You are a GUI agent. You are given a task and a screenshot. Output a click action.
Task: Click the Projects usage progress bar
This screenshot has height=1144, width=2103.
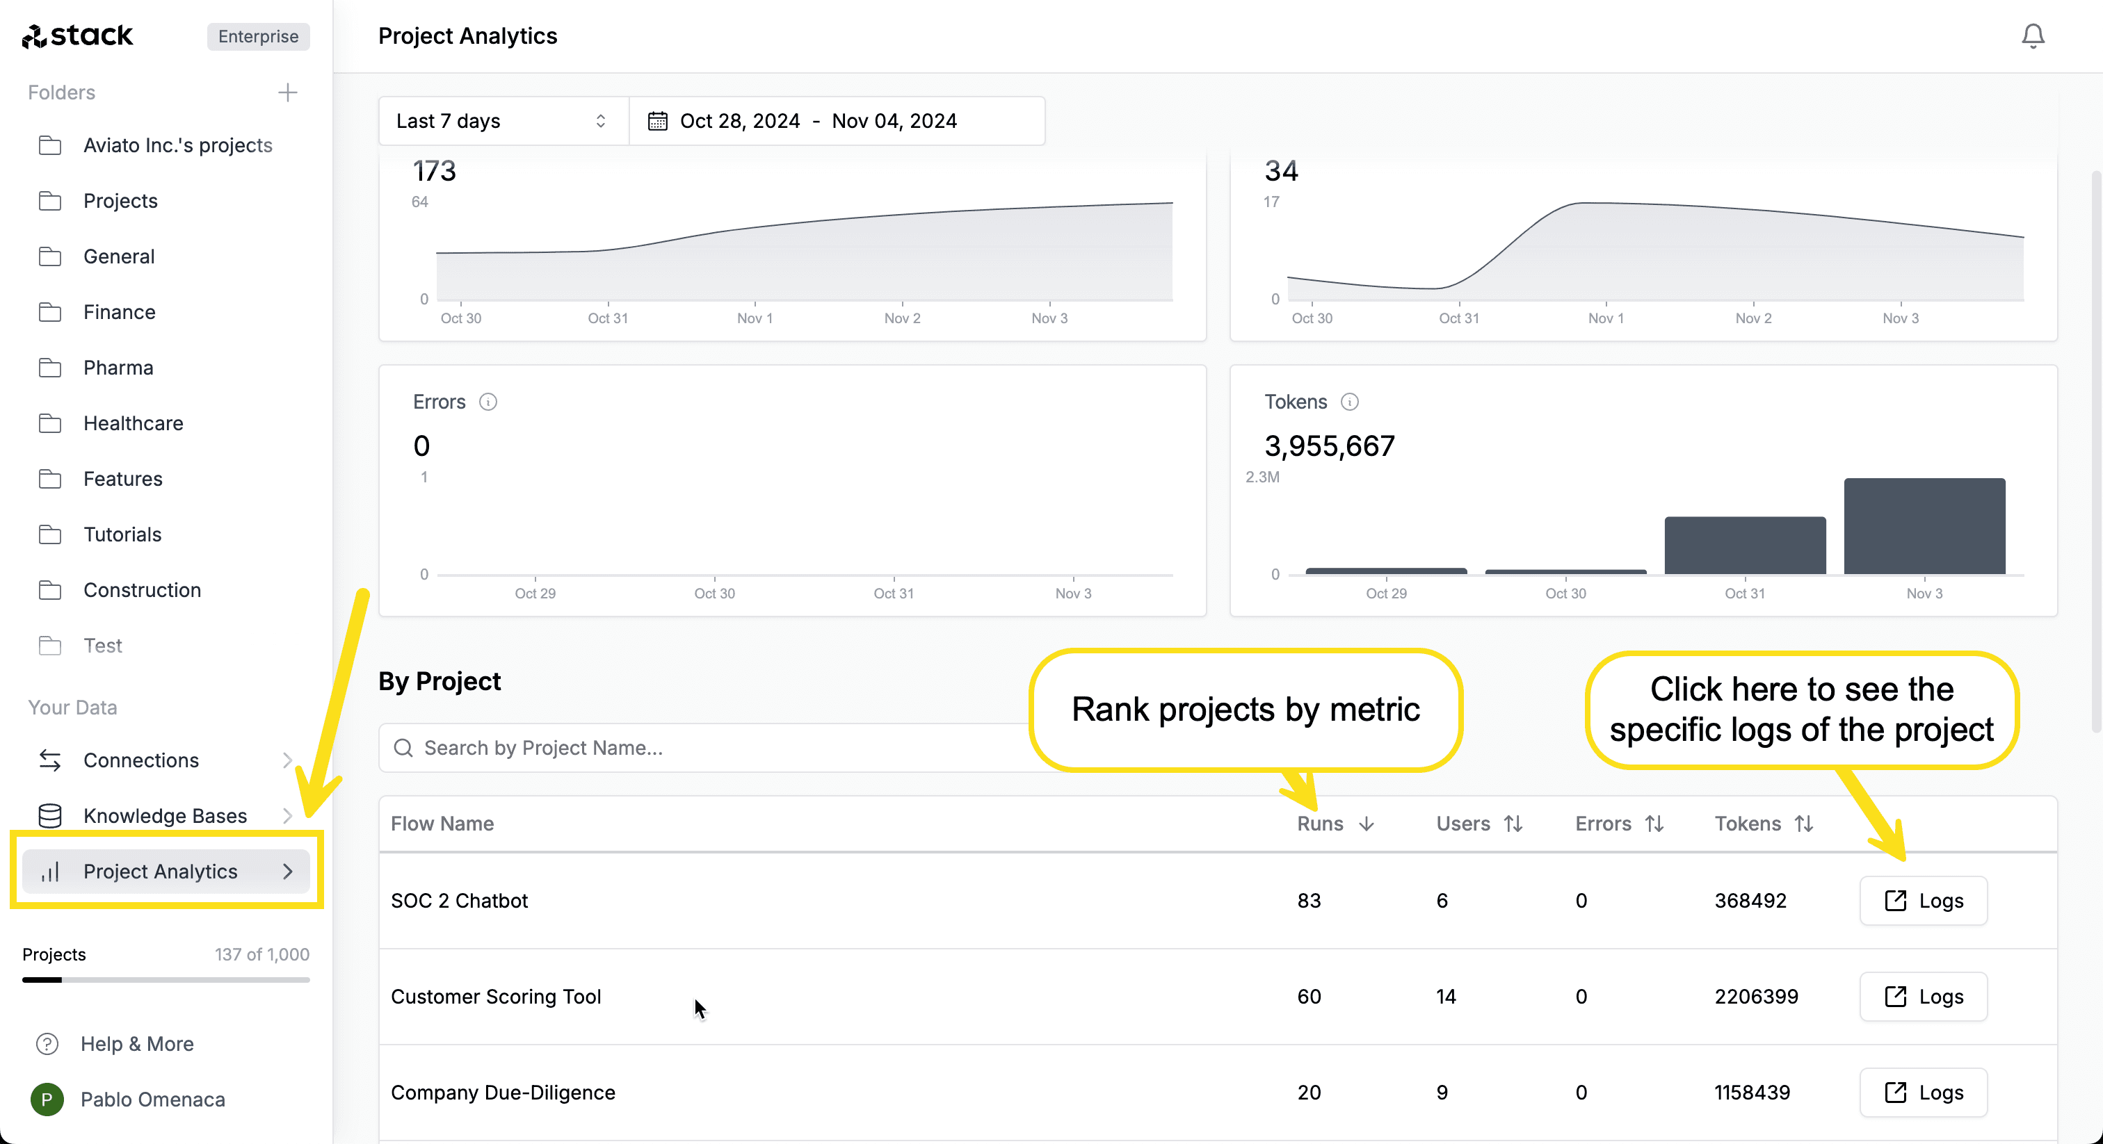(x=166, y=980)
